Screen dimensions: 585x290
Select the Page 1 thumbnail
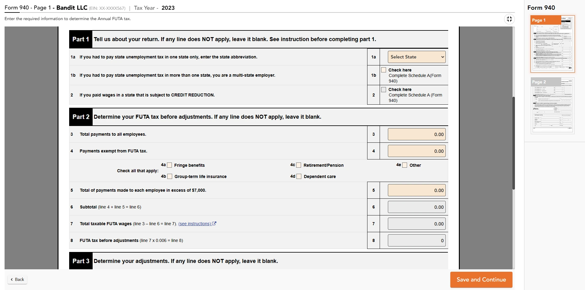pos(552,44)
